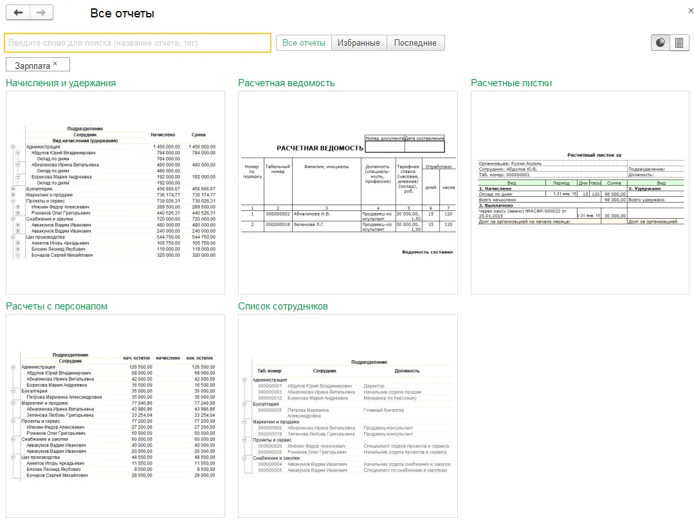Click the Начисления и удержания preview thumbnail
The height and width of the screenshot is (523, 694).
click(x=115, y=192)
